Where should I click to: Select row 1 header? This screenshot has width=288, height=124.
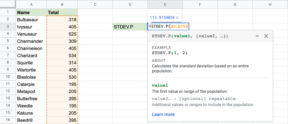8,12
